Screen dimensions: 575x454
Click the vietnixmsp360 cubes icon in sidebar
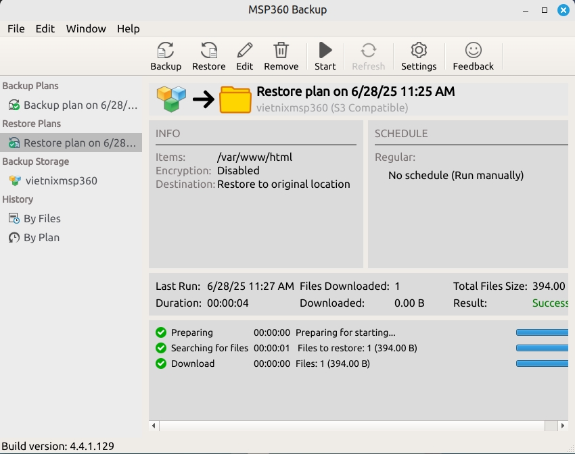click(15, 180)
